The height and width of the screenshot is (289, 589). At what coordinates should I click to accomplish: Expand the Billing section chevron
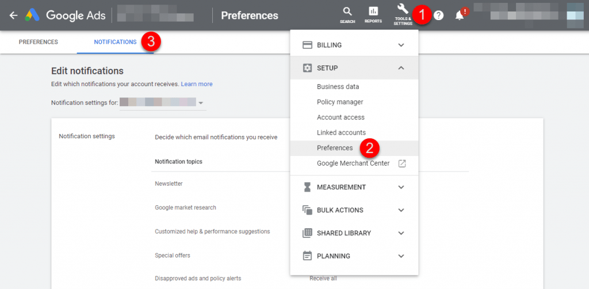pos(401,45)
